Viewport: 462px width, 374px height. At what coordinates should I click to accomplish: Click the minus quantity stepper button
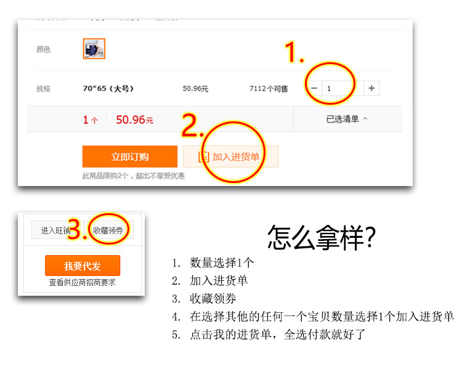[314, 88]
